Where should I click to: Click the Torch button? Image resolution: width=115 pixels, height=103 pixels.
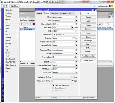pos(88,33)
